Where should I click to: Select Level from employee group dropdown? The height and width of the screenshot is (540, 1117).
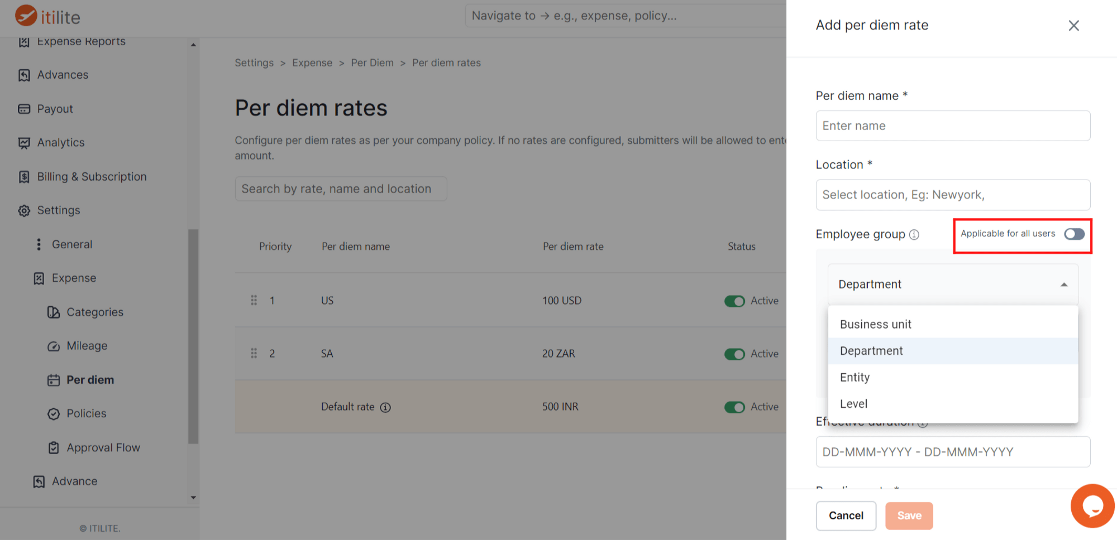[x=853, y=403]
